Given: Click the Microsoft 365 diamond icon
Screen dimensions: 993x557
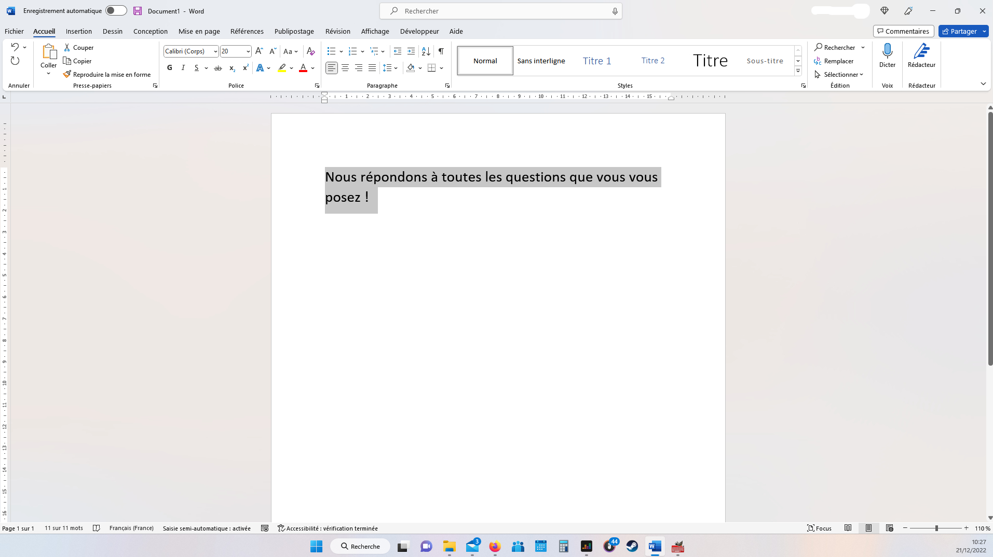Looking at the screenshot, I should coord(885,11).
